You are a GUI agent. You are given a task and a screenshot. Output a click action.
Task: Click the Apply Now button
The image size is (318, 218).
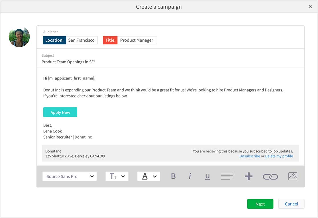click(60, 112)
